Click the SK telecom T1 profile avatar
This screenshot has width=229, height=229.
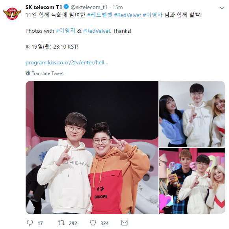(12, 13)
